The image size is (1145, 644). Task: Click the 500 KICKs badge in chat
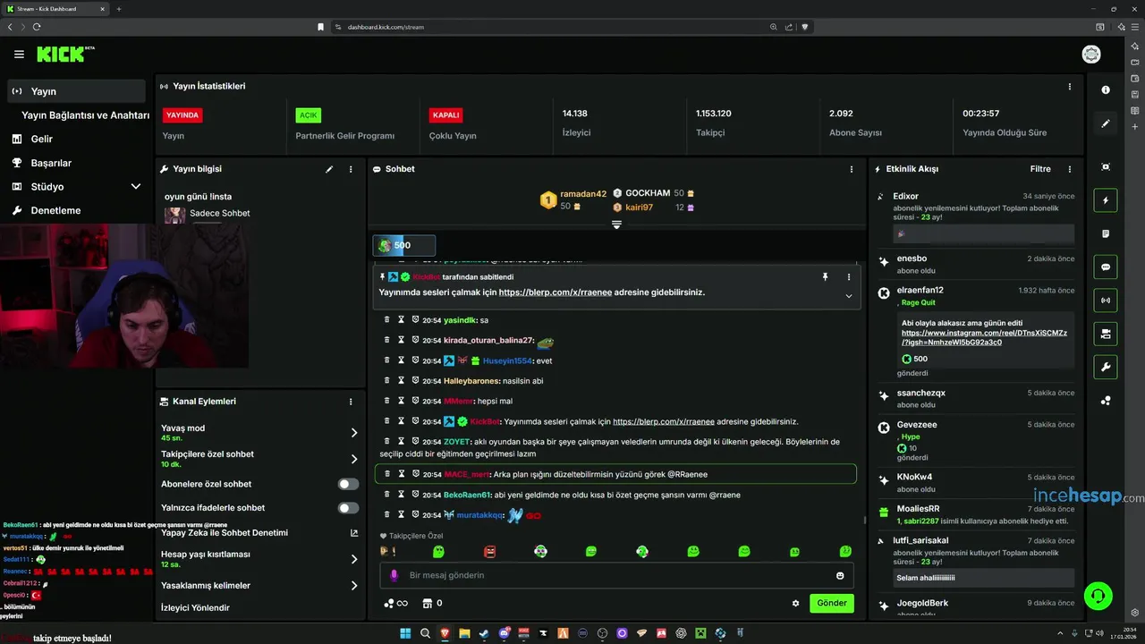[x=404, y=245]
